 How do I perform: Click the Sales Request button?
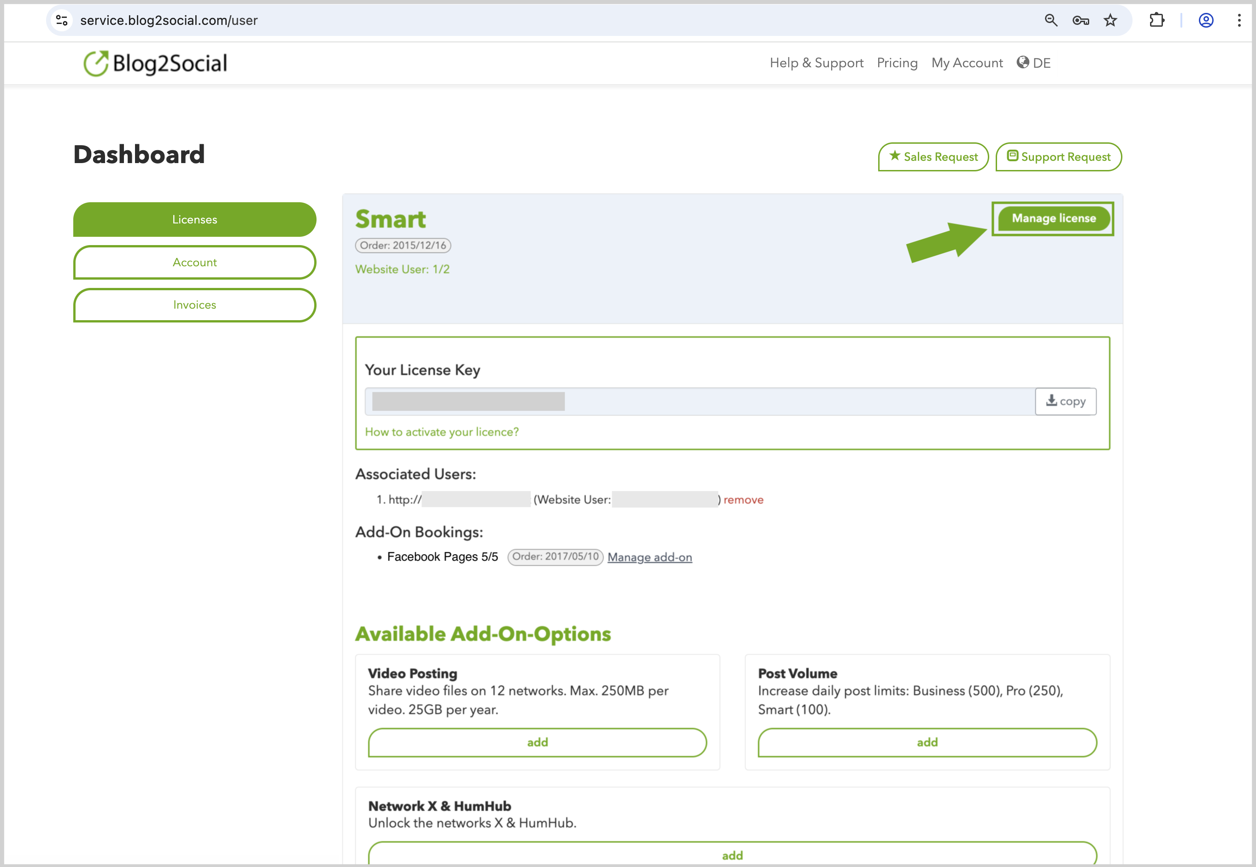coord(933,157)
